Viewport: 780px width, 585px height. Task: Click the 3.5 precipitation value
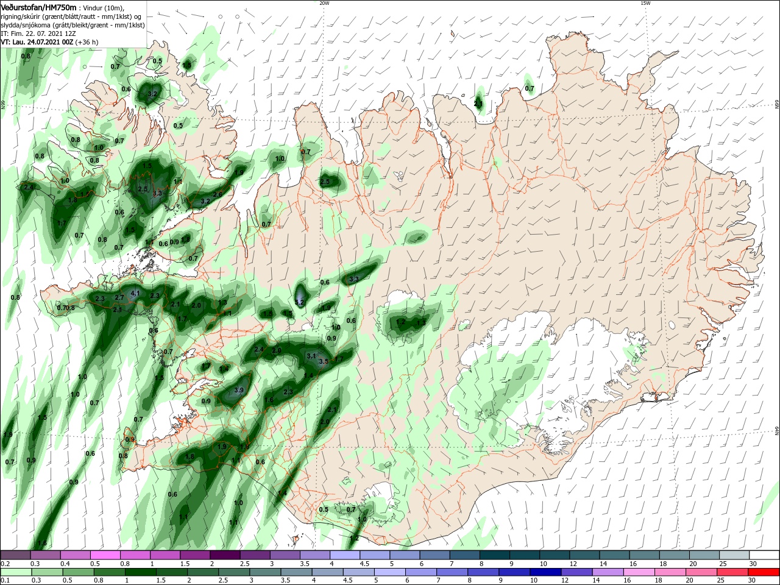(x=324, y=361)
